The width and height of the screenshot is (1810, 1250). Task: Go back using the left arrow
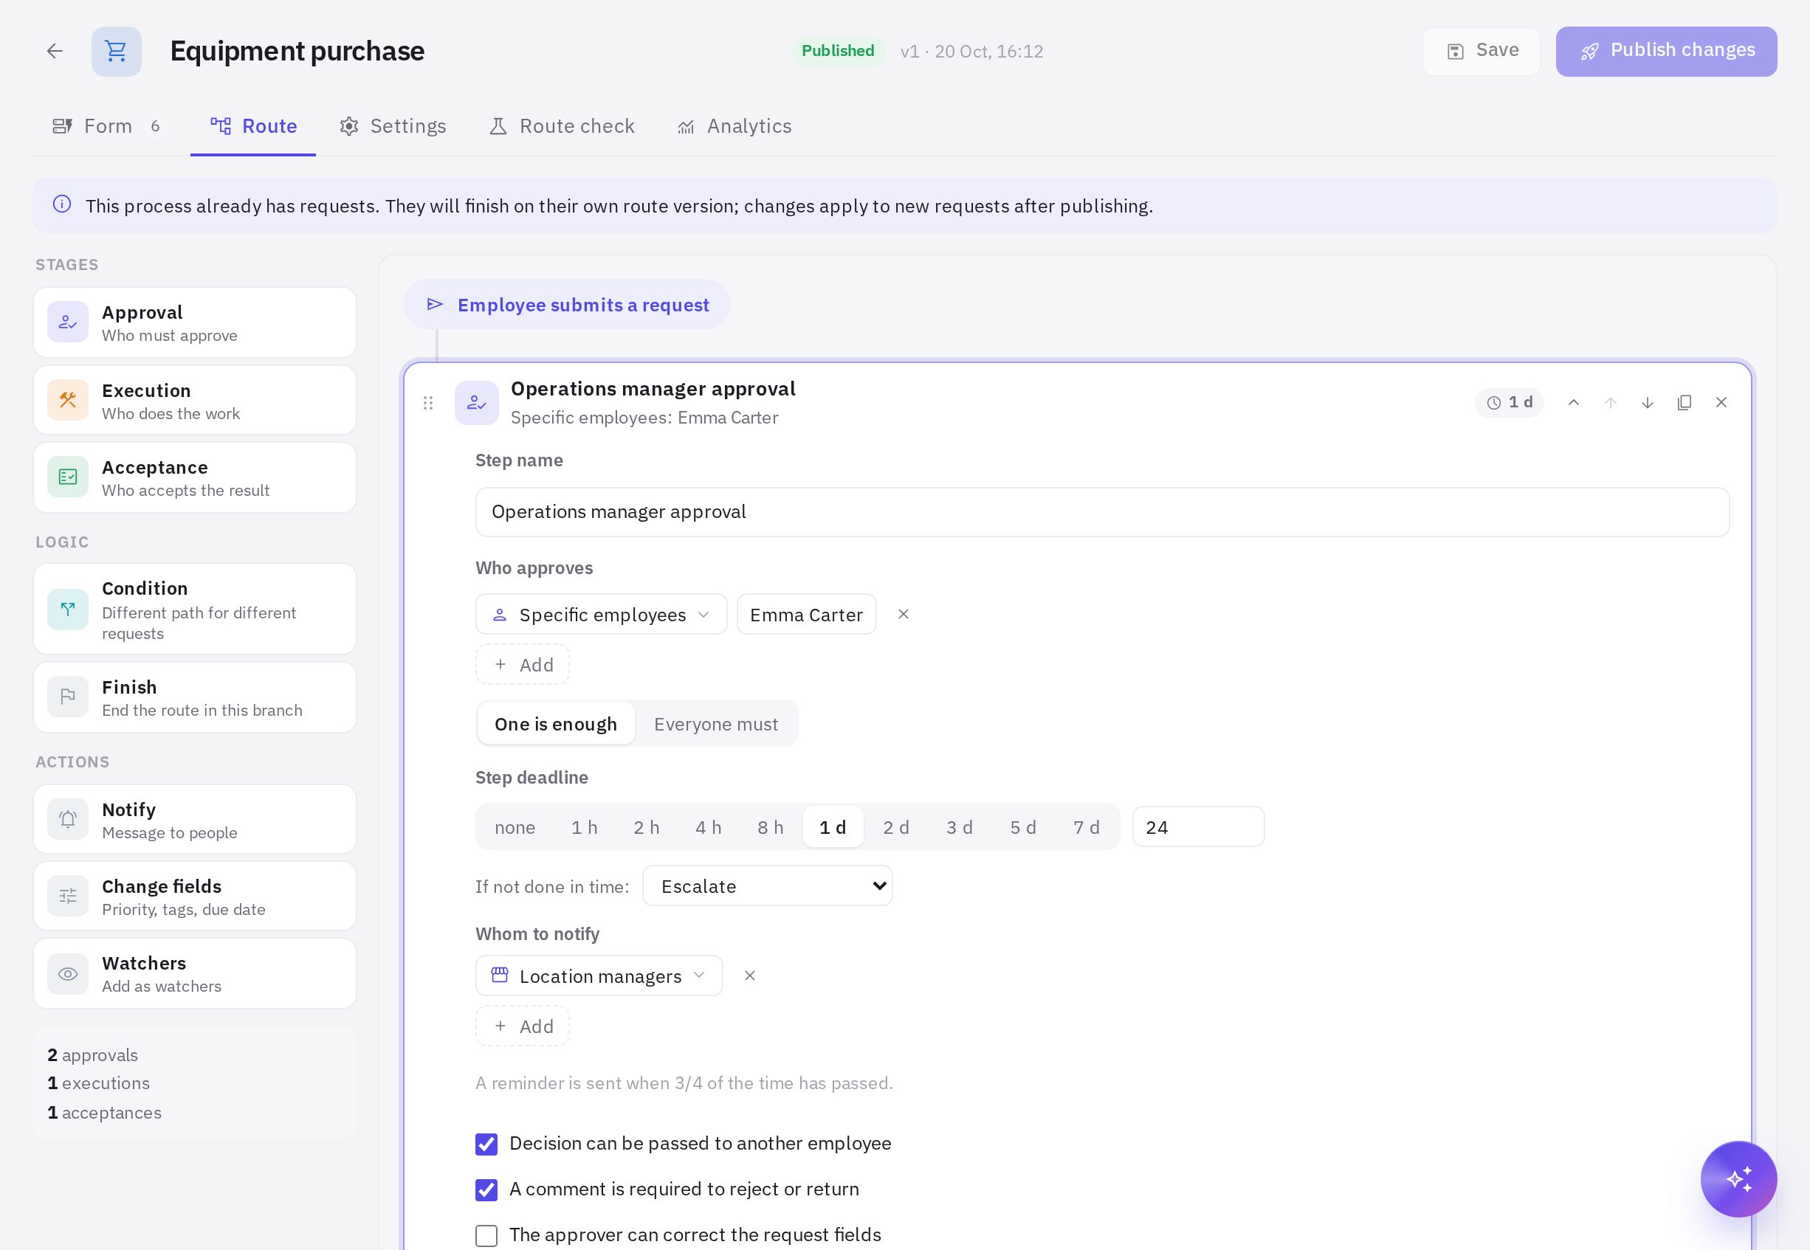[x=54, y=51]
